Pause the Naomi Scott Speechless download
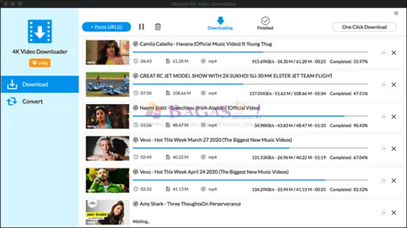The height and width of the screenshot is (228, 407). point(383,116)
